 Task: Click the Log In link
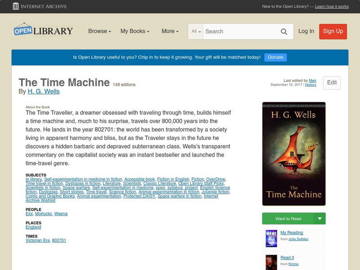point(306,31)
